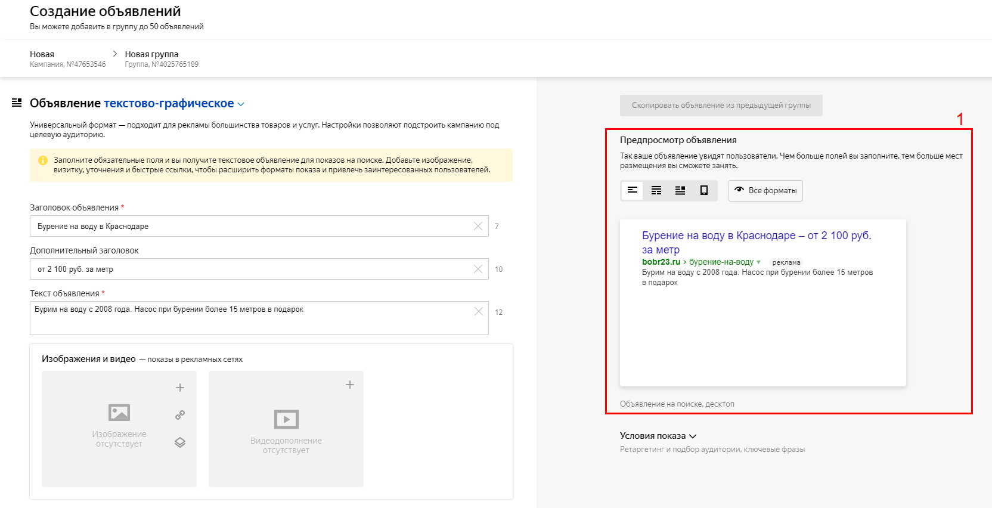The width and height of the screenshot is (992, 508).
Task: Click the Создание объявлений page title
Action: click(x=106, y=11)
